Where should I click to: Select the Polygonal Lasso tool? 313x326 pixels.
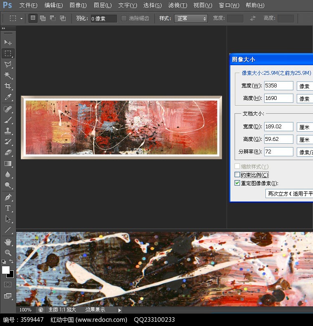pyautogui.click(x=8, y=64)
